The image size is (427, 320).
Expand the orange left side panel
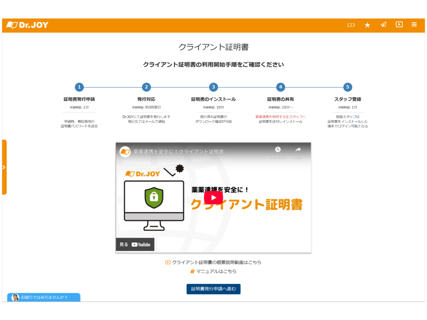click(x=4, y=167)
